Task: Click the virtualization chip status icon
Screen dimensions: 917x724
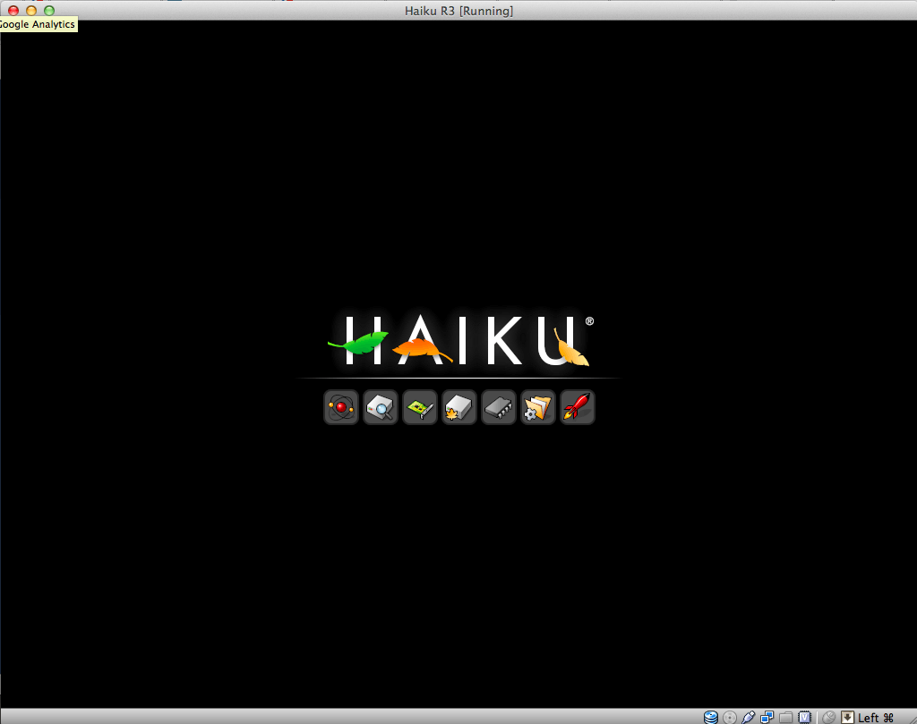Action: click(805, 717)
